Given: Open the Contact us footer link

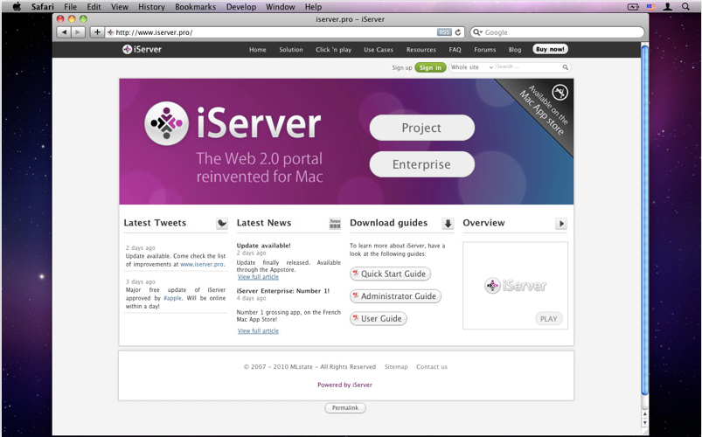Looking at the screenshot, I should pyautogui.click(x=432, y=367).
